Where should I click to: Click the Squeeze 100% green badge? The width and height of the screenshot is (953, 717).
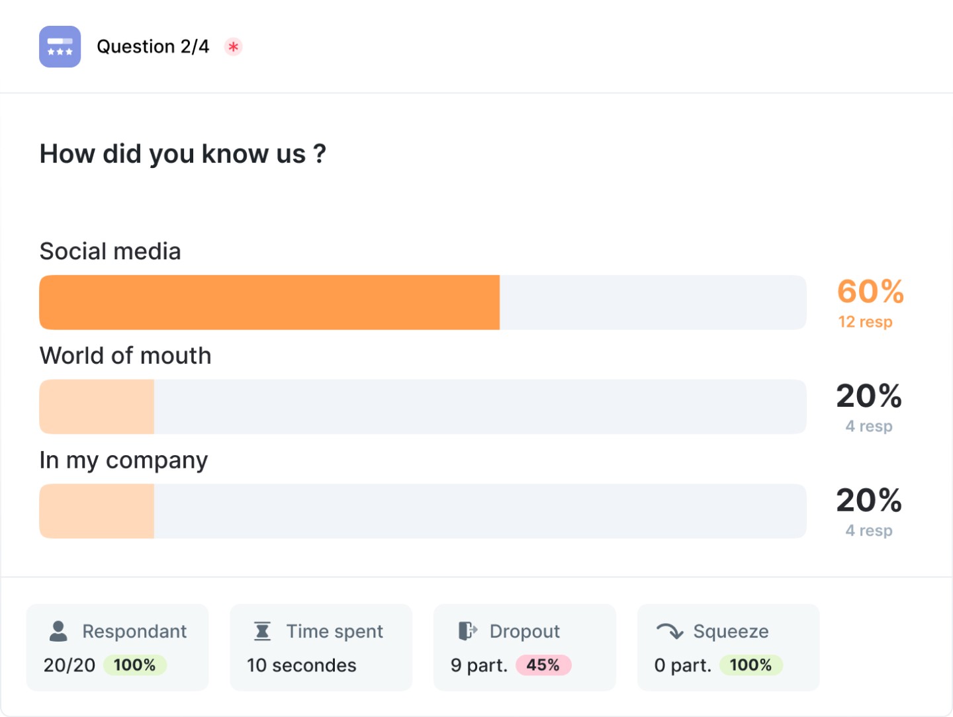click(750, 665)
